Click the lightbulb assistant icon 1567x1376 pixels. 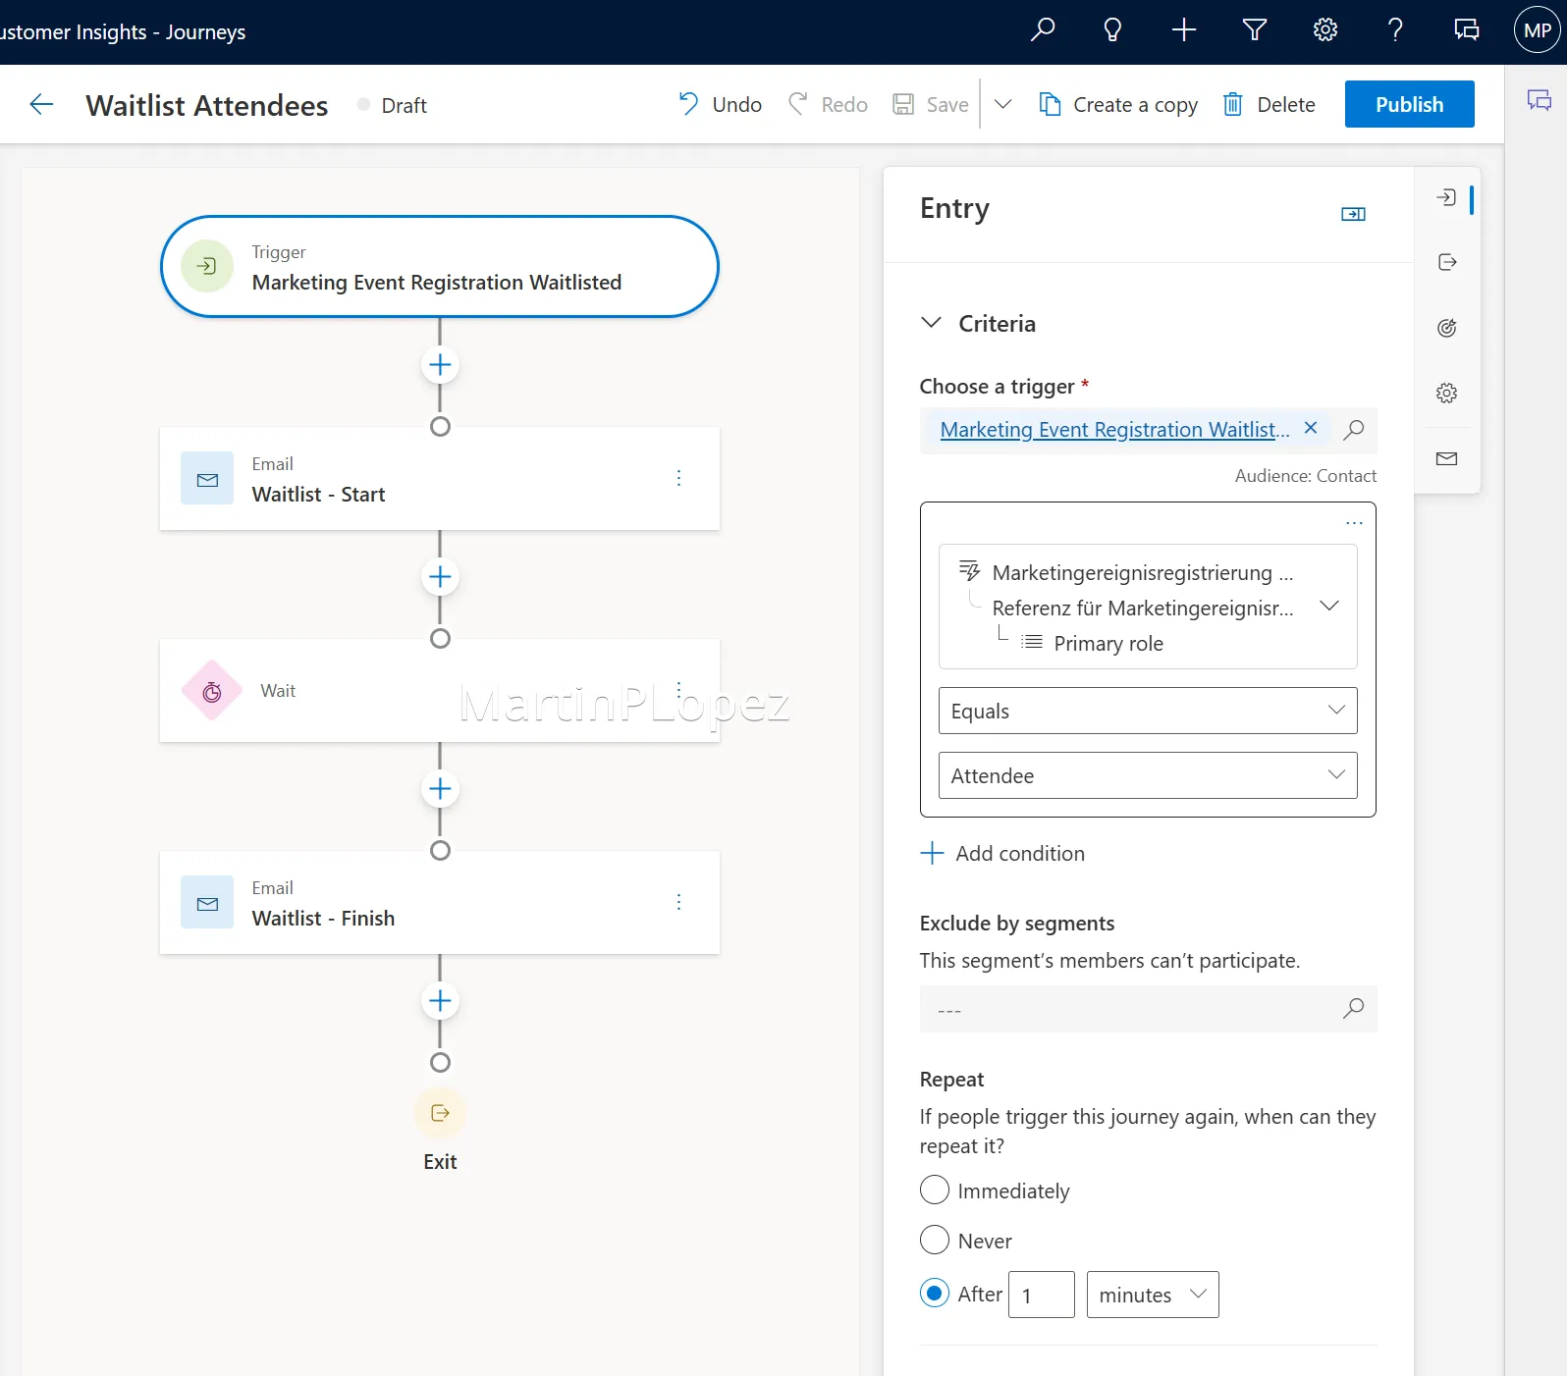point(1112,30)
